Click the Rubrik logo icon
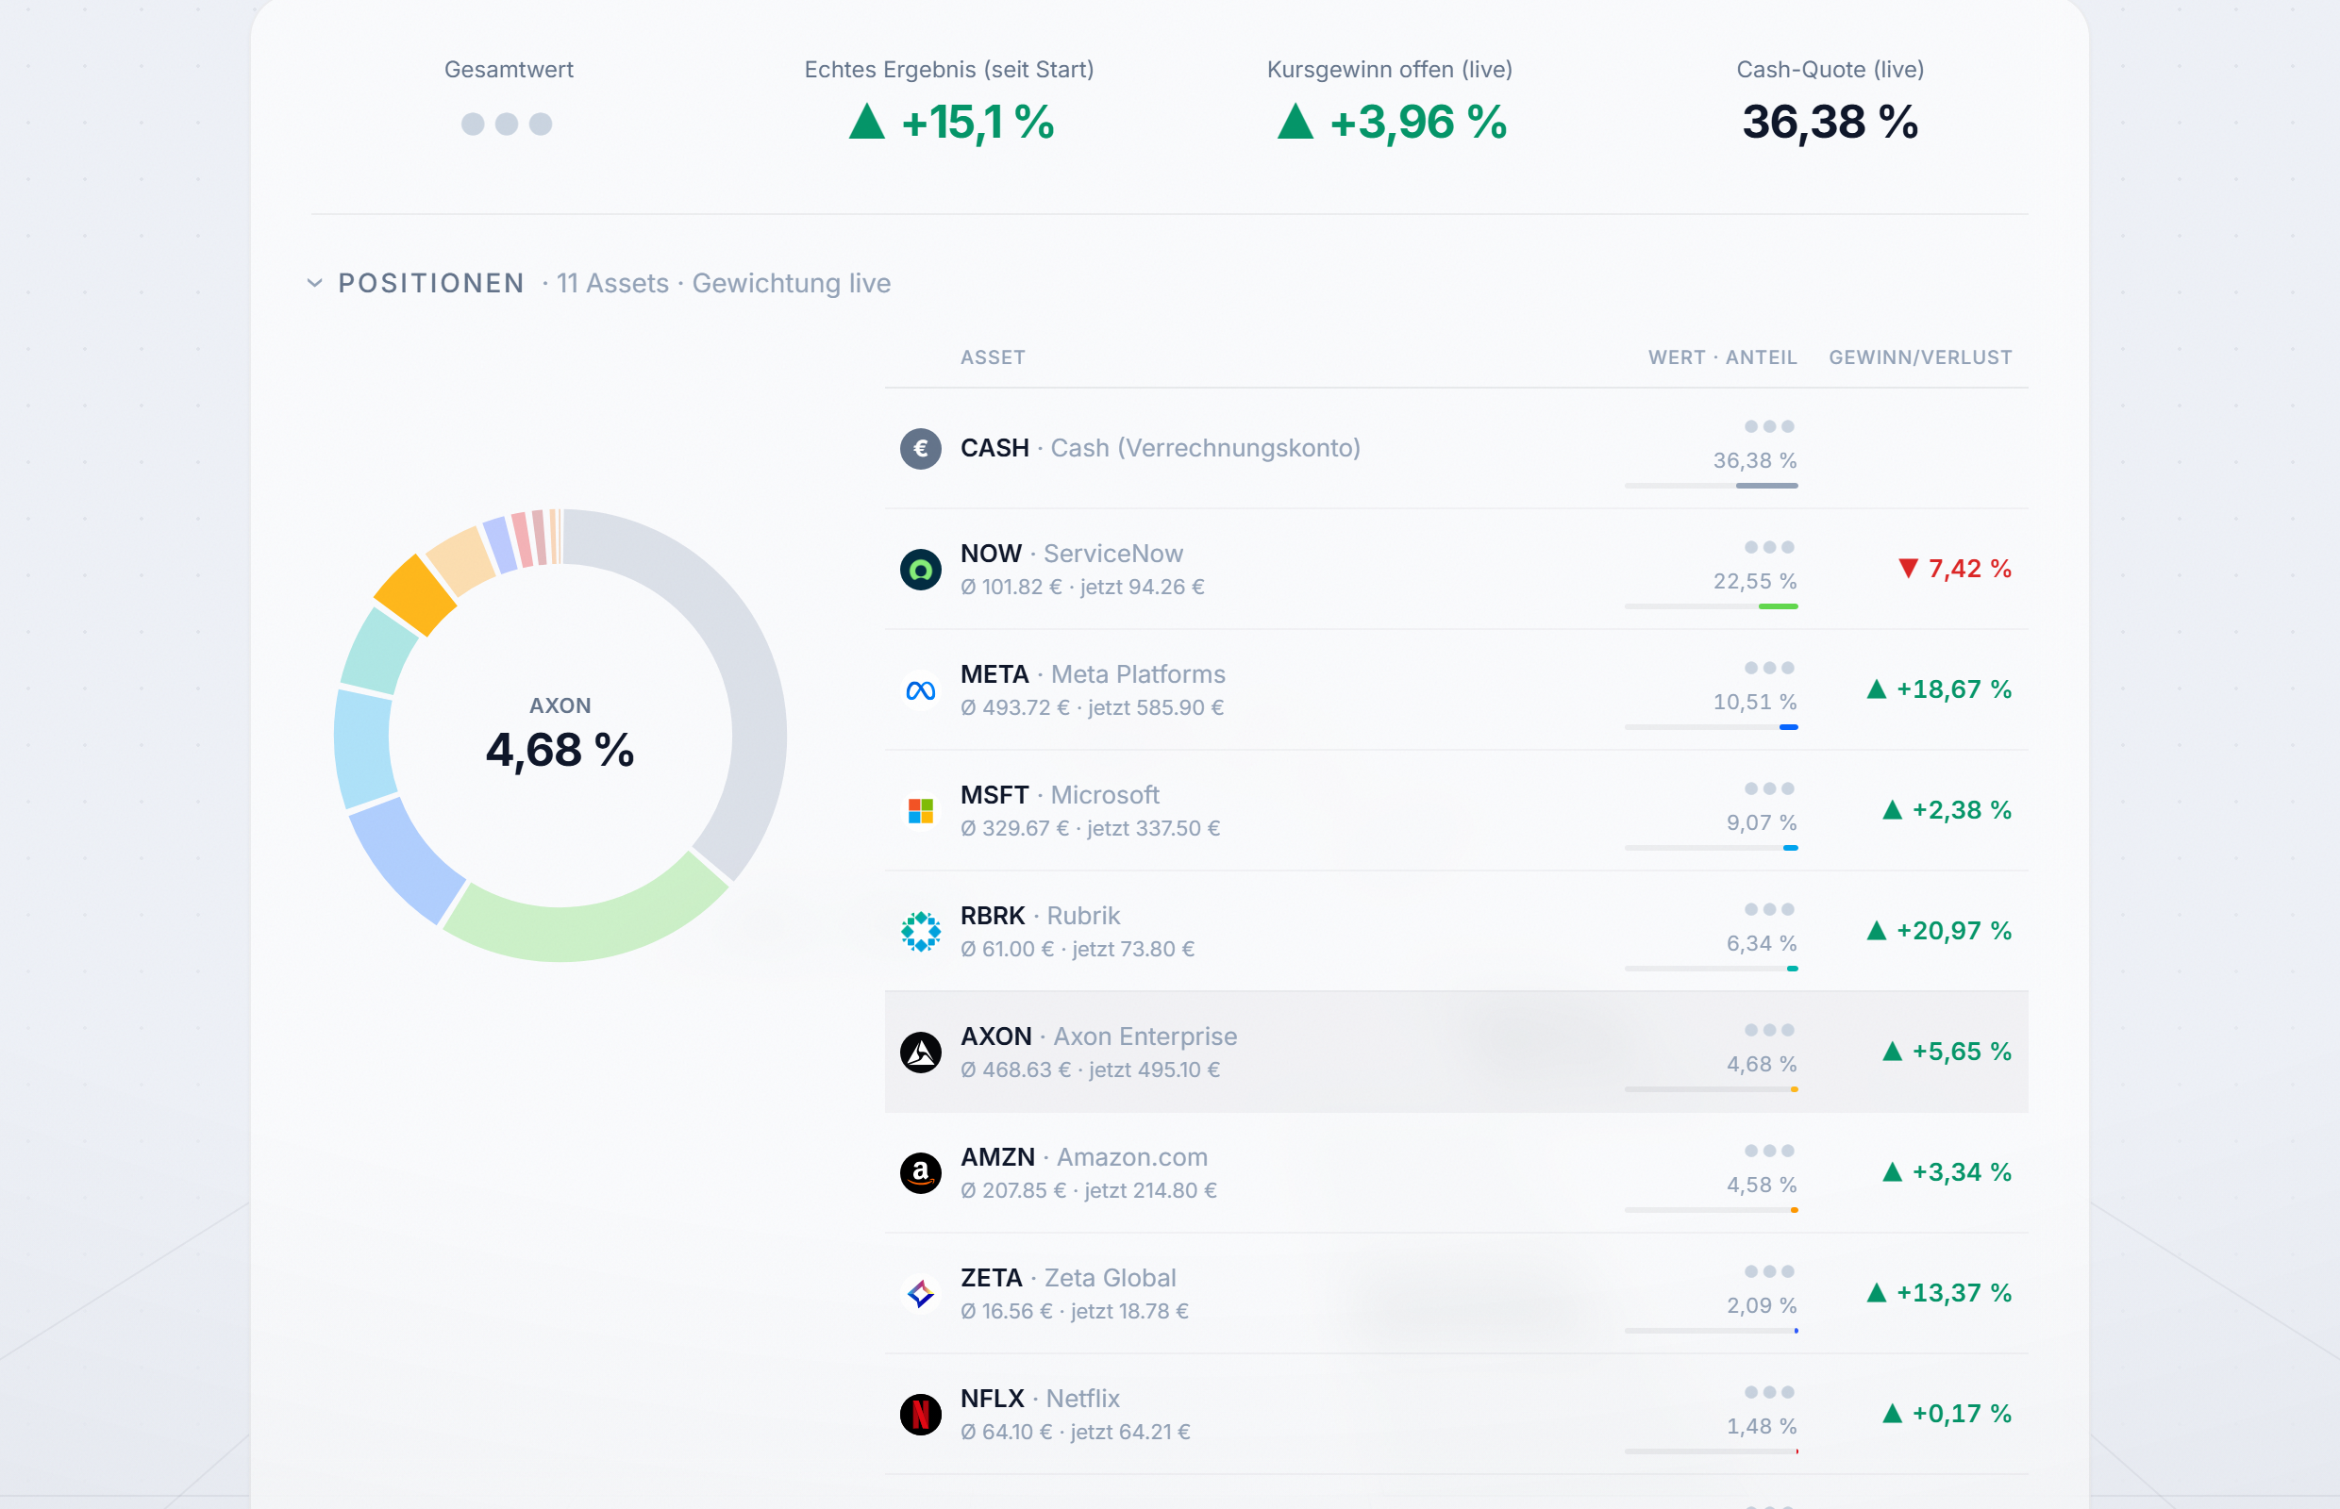Screen dimensions: 2340x1509 pyautogui.click(x=921, y=932)
